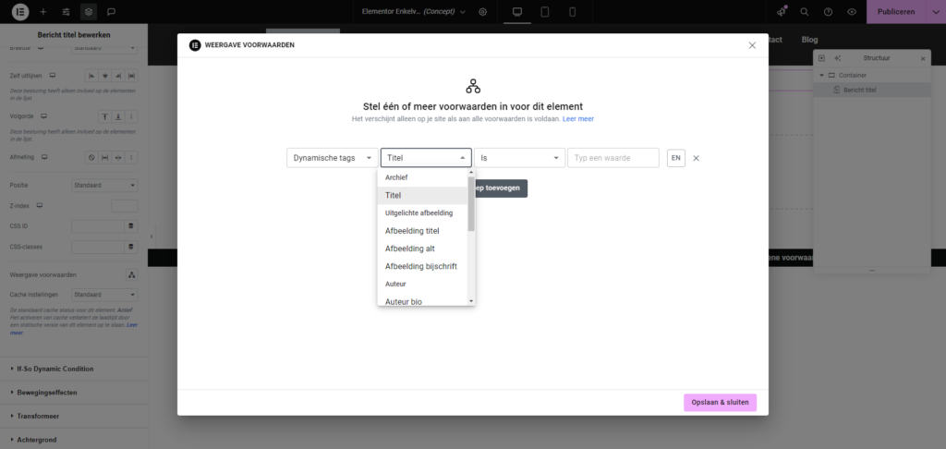Image resolution: width=946 pixels, height=449 pixels.
Task: Open site settings sliders icon
Action: [x=66, y=11]
